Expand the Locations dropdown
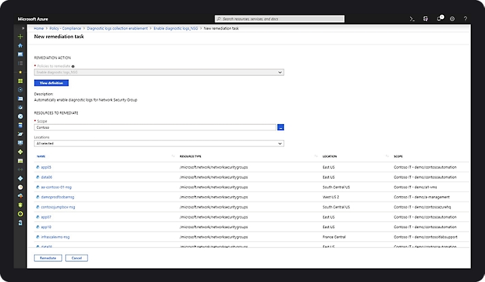The image size is (485, 282). click(158, 143)
